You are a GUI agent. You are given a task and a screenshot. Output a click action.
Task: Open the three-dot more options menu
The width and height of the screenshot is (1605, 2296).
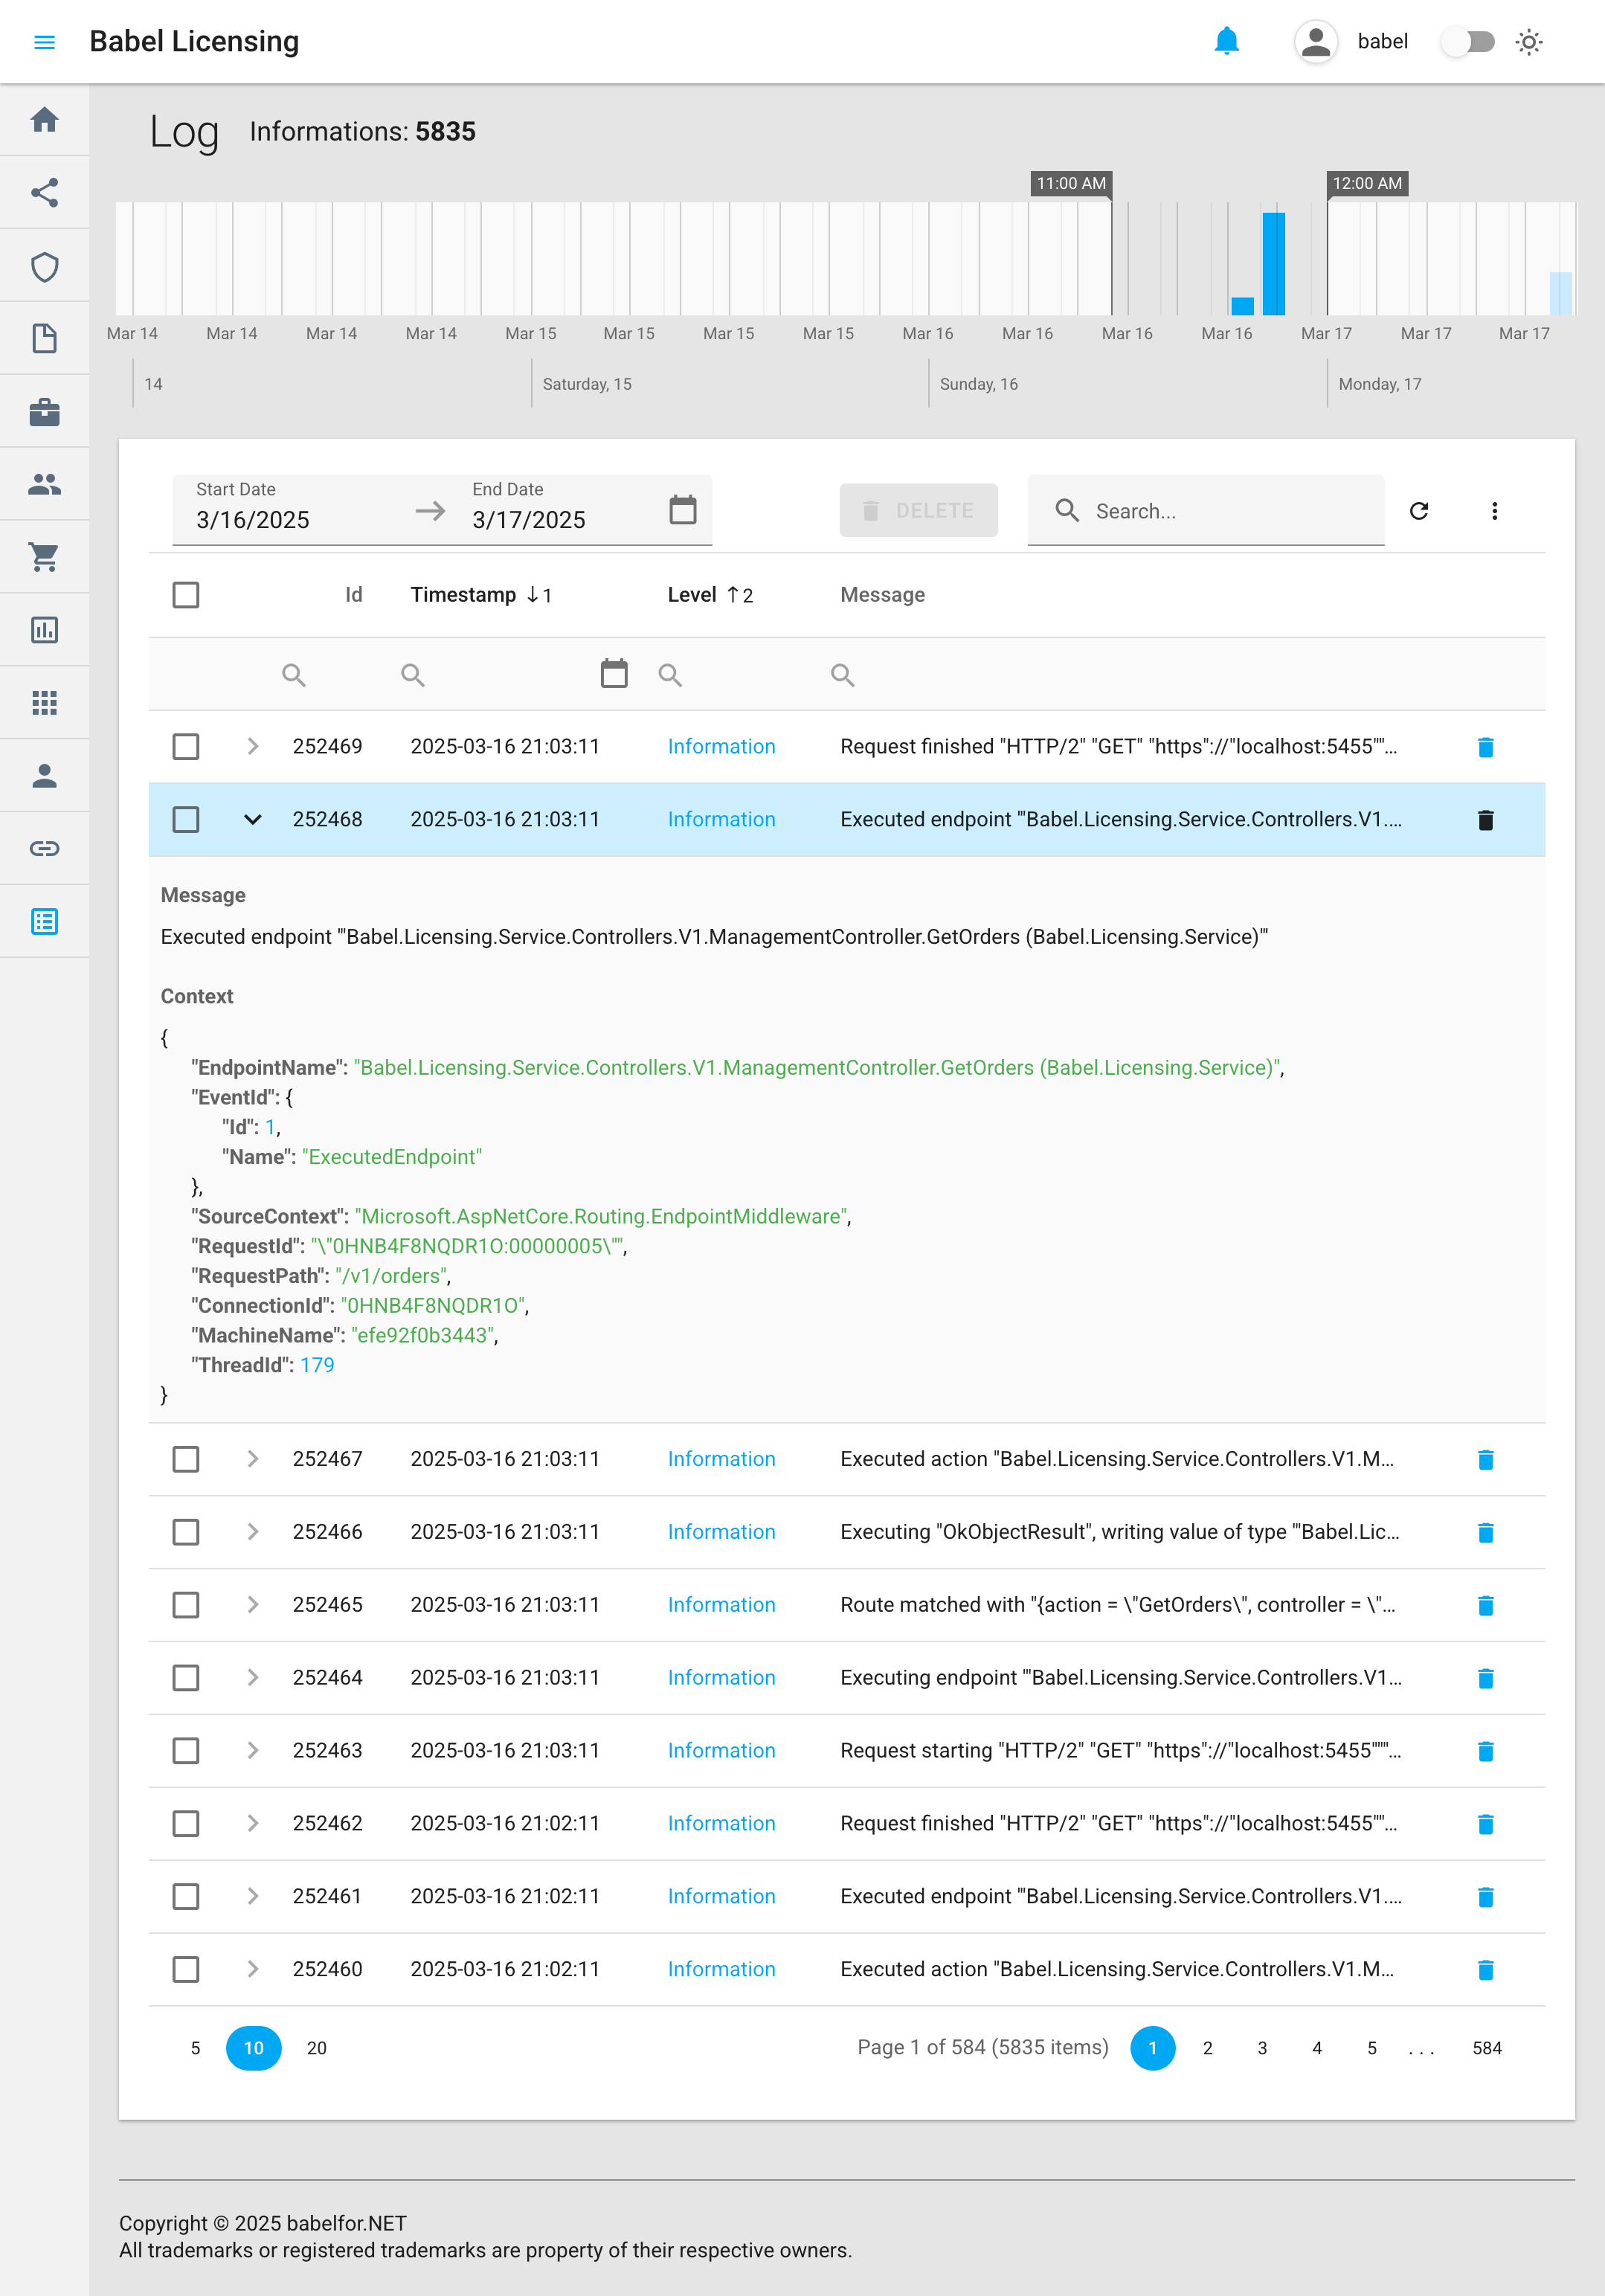click(x=1494, y=511)
